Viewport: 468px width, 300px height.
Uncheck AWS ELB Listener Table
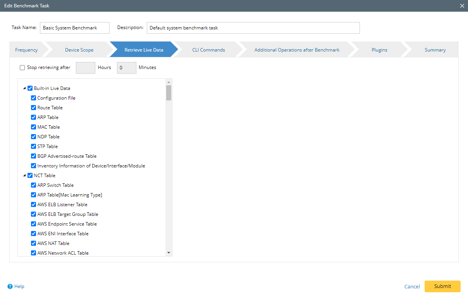tap(33, 204)
